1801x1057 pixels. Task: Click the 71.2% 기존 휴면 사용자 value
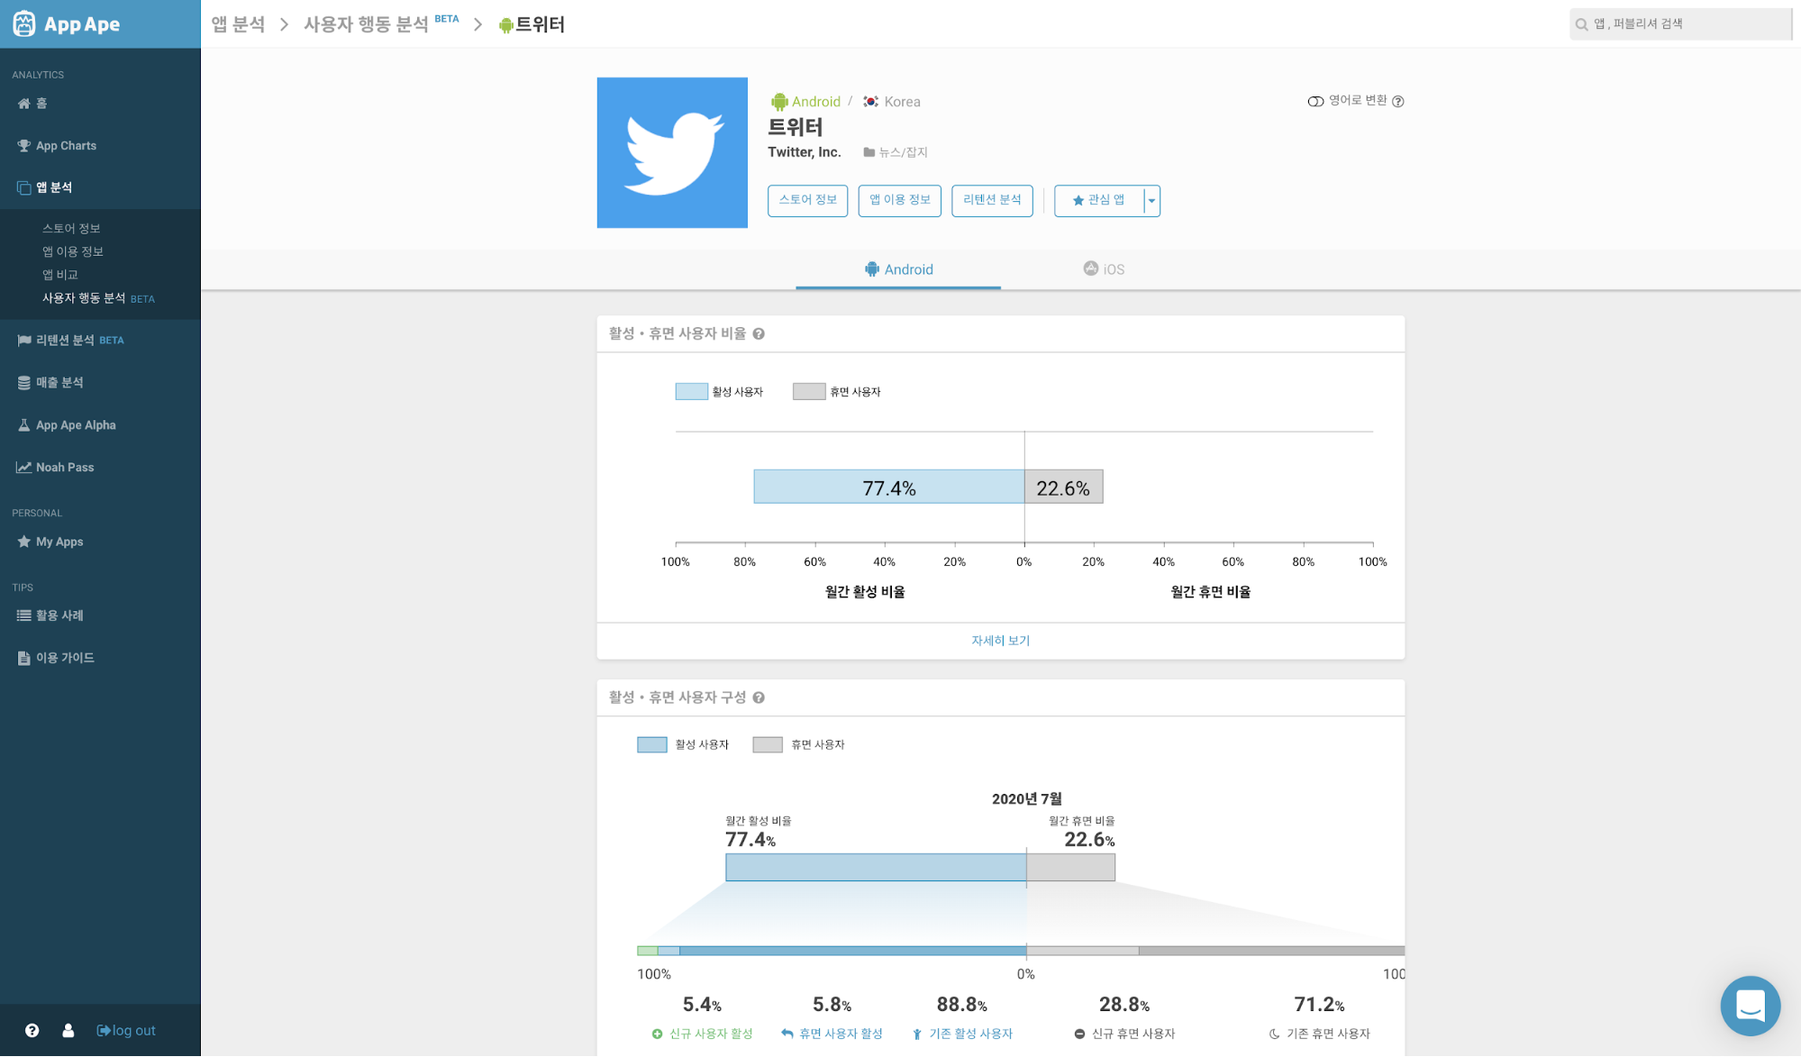(x=1319, y=1006)
